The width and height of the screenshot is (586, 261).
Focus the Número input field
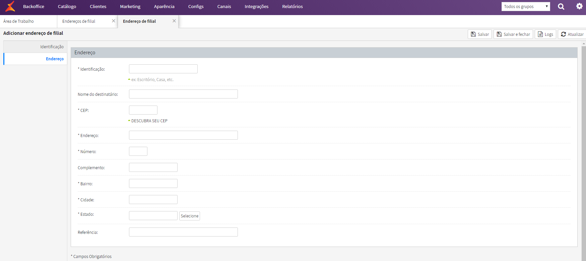click(x=138, y=151)
